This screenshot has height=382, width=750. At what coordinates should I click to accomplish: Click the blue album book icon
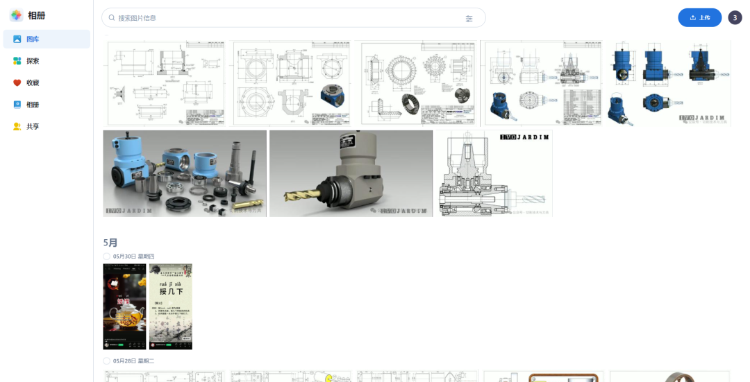tap(17, 105)
